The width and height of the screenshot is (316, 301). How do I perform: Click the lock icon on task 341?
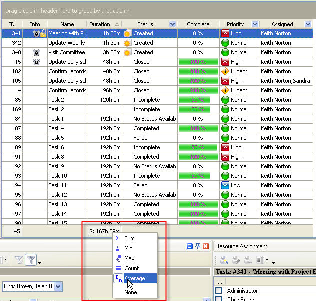pos(43,33)
